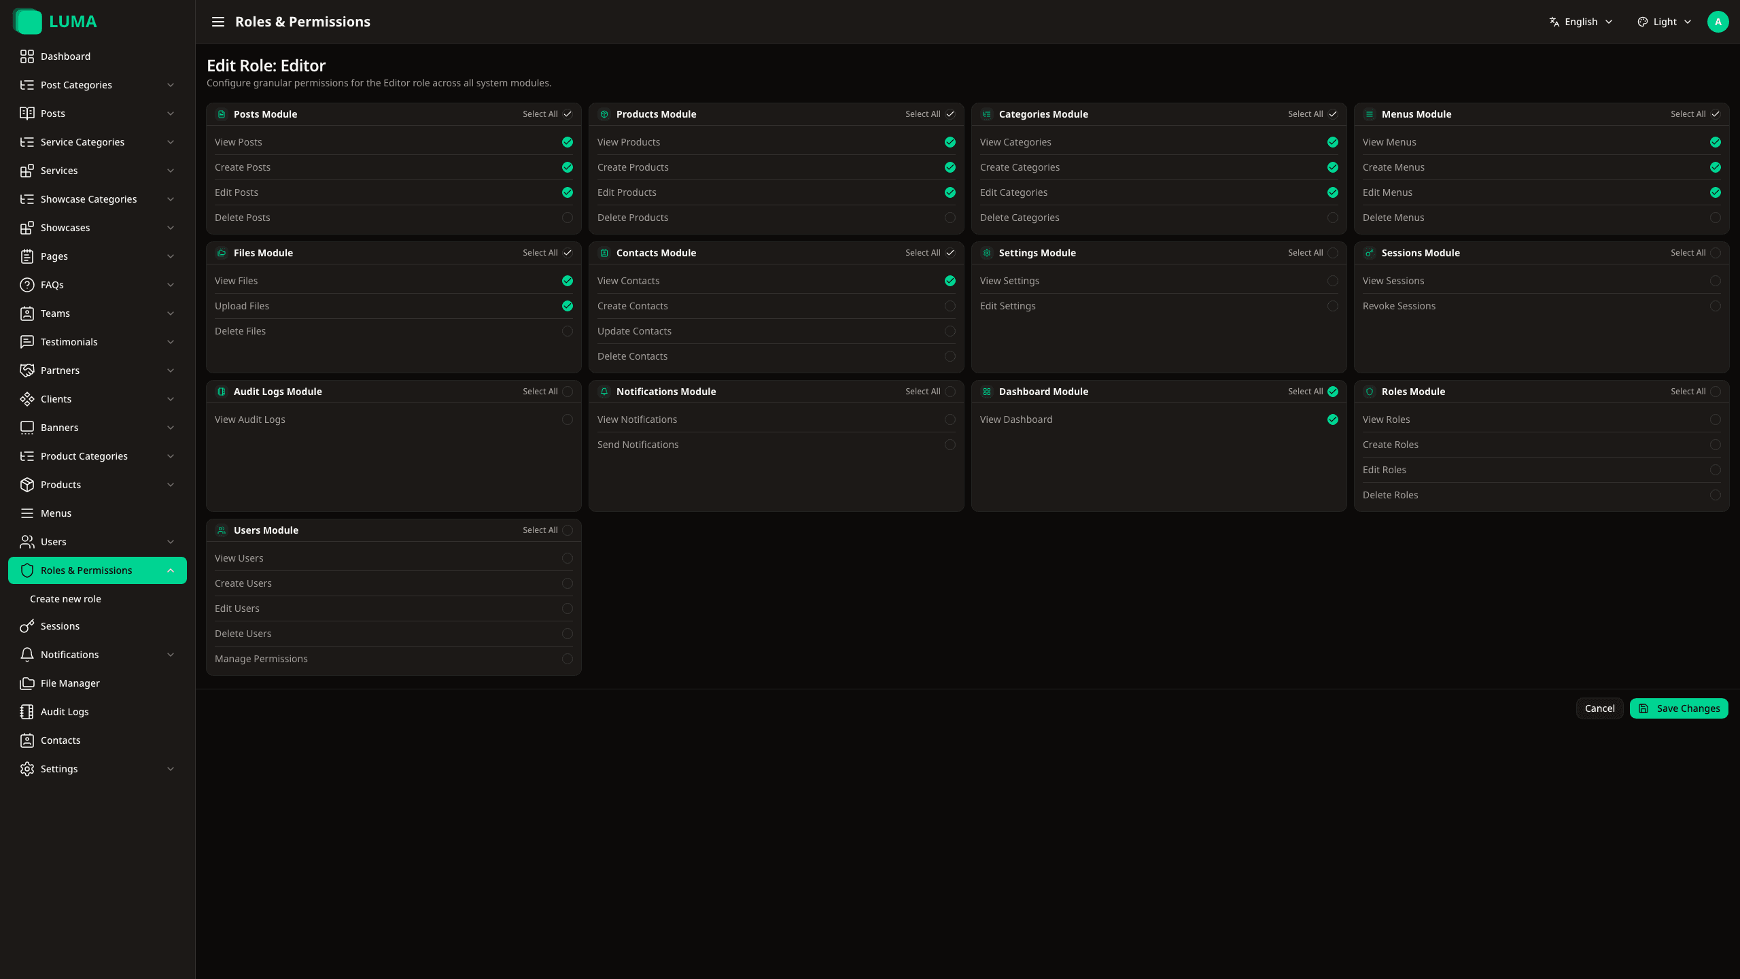Disable View Products permission
Viewport: 1740px width, 979px height.
click(950, 142)
